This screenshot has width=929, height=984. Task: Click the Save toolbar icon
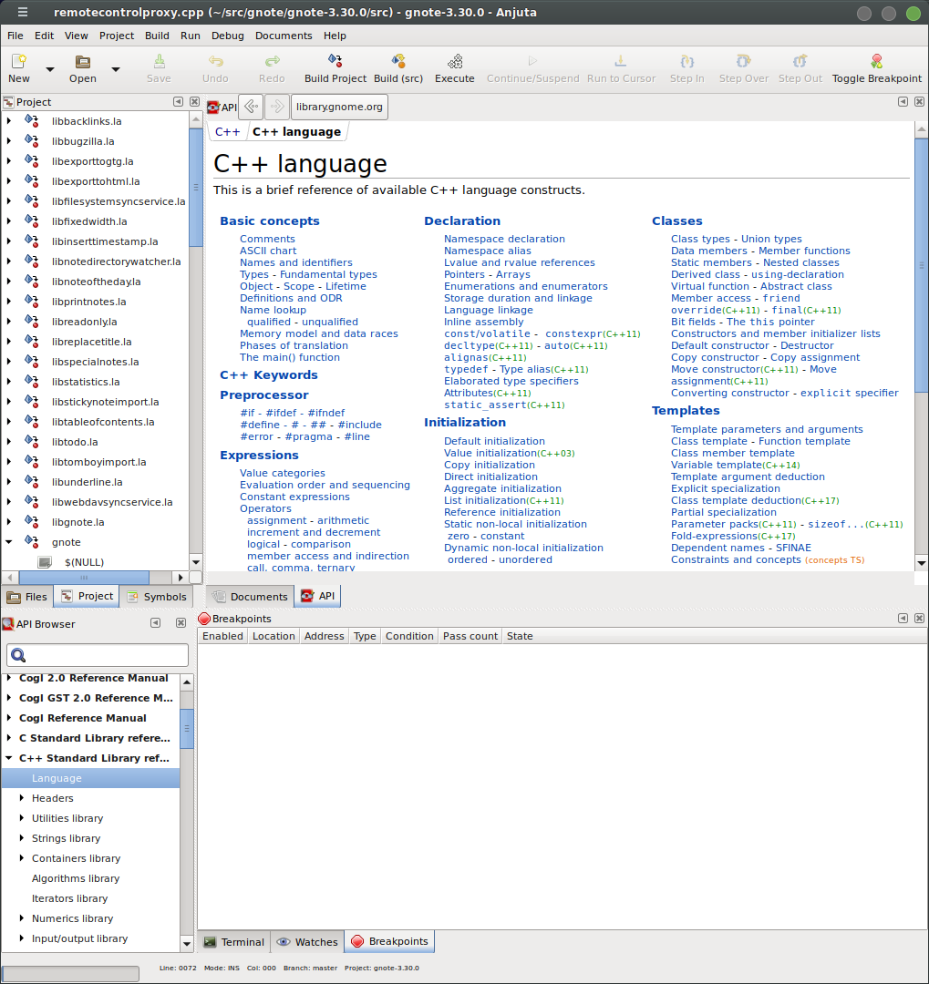click(159, 61)
